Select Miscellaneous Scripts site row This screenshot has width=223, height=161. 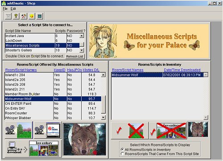pos(42,45)
